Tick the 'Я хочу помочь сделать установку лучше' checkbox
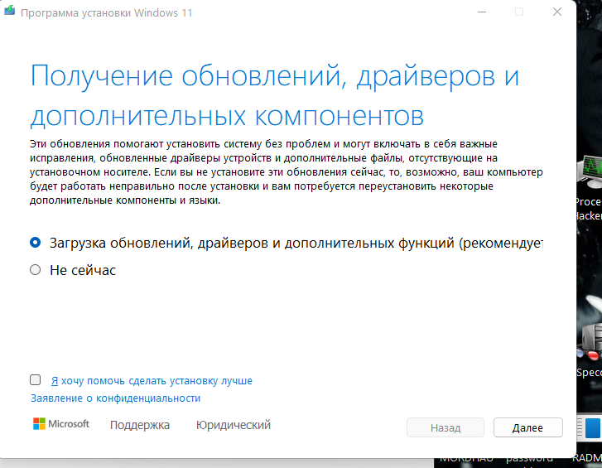The image size is (602, 468). click(x=36, y=380)
